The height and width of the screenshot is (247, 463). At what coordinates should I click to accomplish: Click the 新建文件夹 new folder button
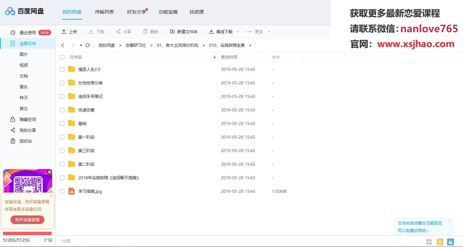[x=184, y=32]
